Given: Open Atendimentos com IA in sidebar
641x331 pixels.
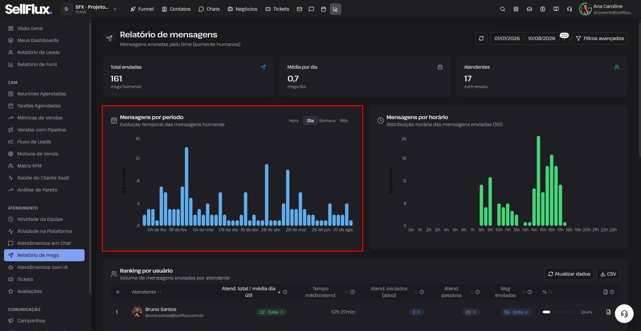Looking at the screenshot, I should 44,267.
